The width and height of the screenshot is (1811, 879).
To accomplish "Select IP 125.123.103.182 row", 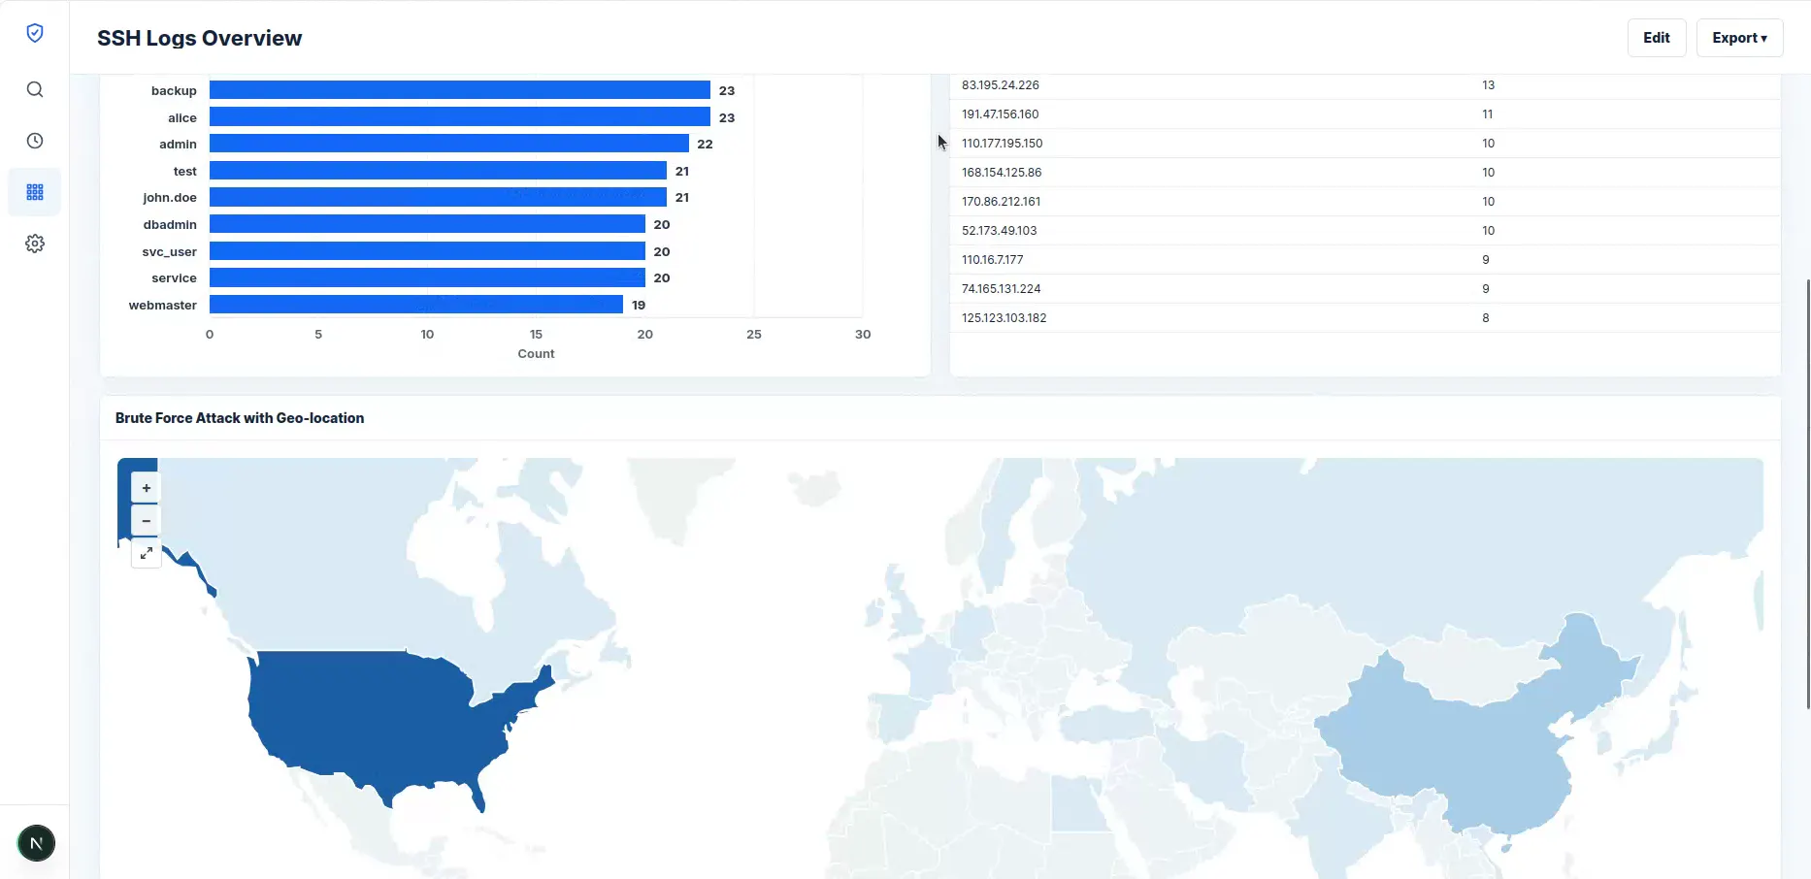I will (x=1365, y=318).
